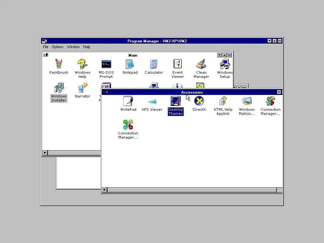Open the Window menu
The width and height of the screenshot is (324, 243).
73,47
